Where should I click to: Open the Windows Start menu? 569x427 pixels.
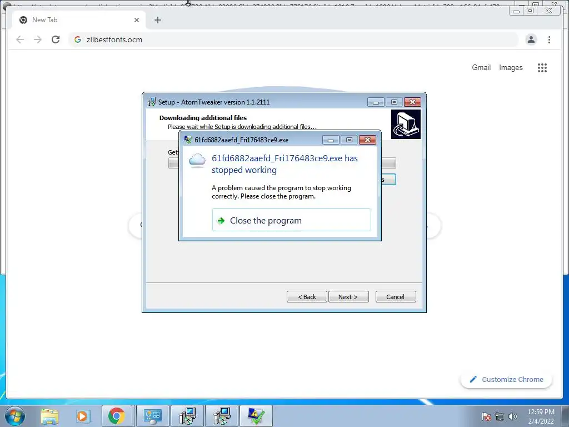click(14, 416)
